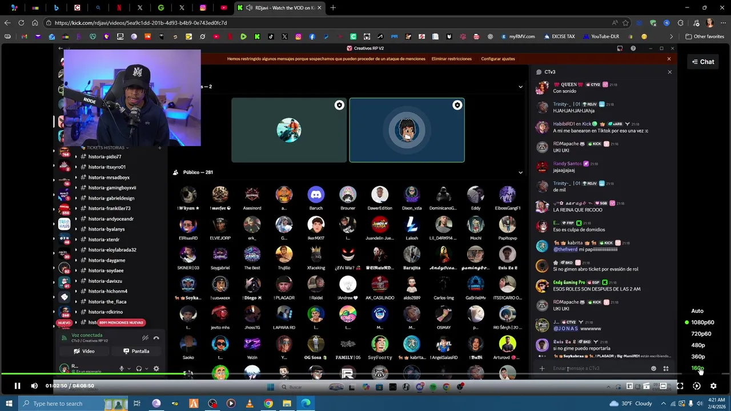Open Discord inbox icon in title bar

pyautogui.click(x=620, y=49)
